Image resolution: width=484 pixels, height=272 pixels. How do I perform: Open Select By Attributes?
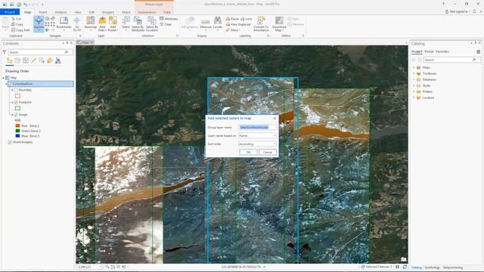pos(138,23)
